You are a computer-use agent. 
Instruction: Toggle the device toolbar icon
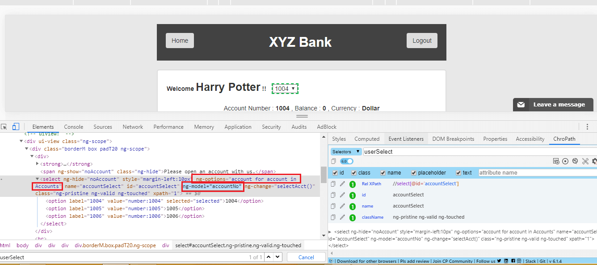(x=16, y=126)
